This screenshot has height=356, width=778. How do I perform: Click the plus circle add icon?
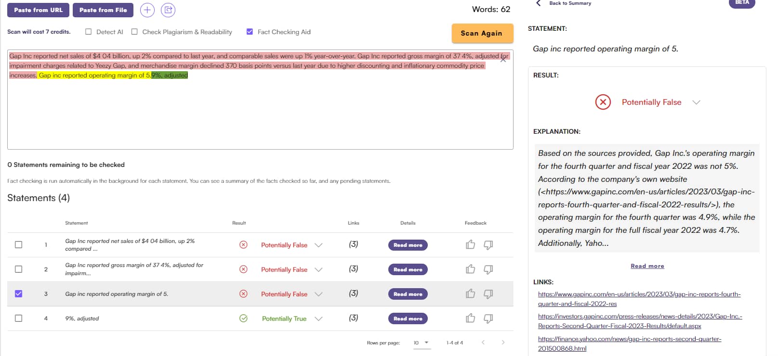click(x=147, y=10)
